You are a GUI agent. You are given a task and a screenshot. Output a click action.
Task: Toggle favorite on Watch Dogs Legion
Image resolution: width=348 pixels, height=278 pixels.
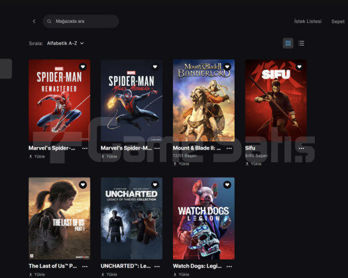(x=227, y=185)
